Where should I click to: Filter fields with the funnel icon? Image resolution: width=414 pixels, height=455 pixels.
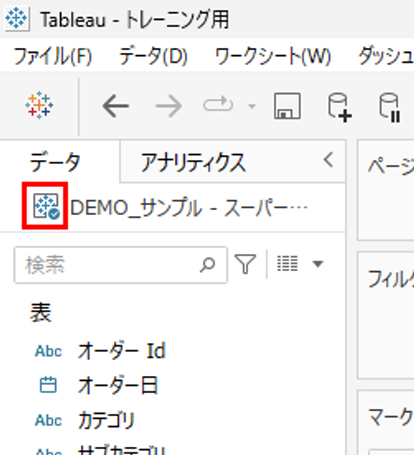coord(245,264)
